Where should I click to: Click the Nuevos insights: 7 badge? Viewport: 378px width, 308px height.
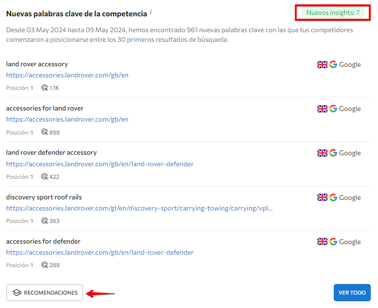pos(333,12)
